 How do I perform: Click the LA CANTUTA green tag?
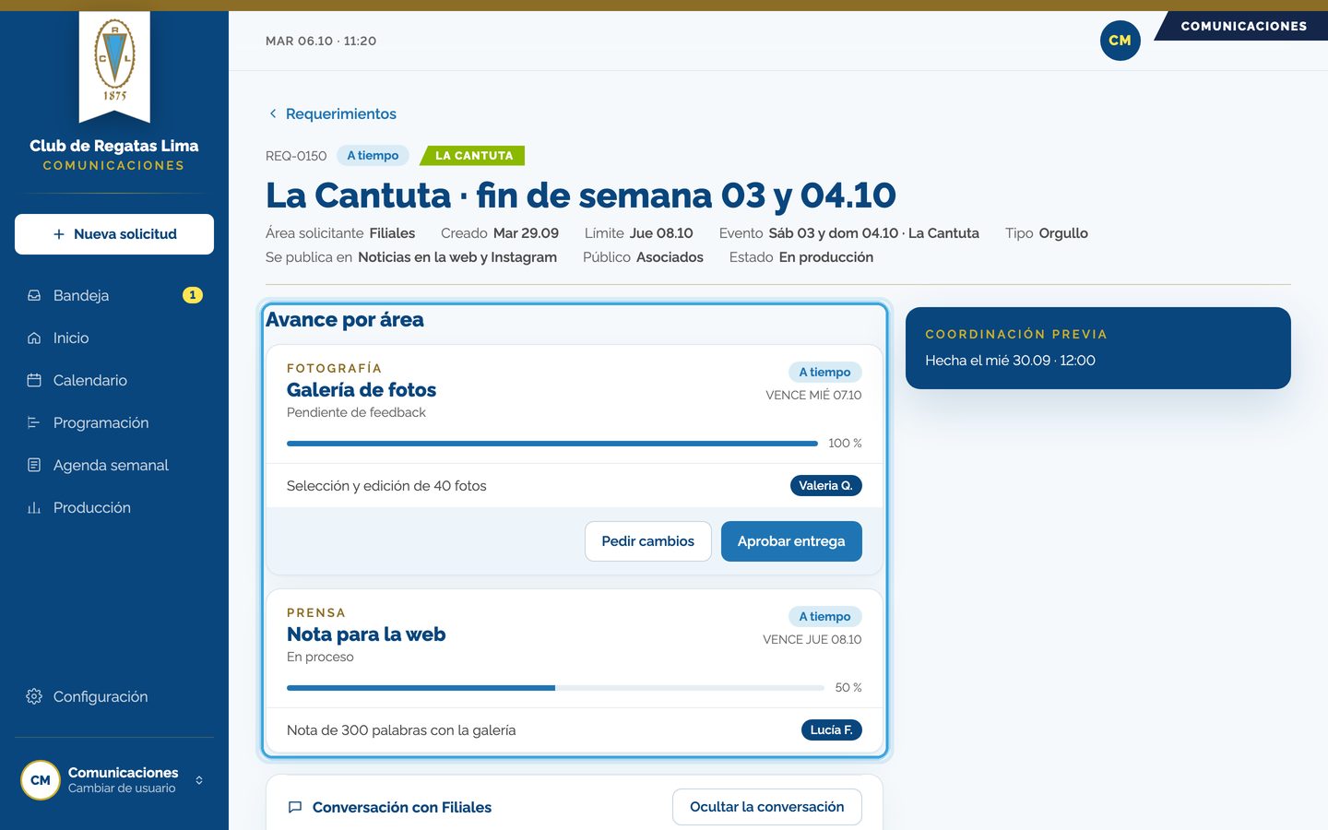473,156
